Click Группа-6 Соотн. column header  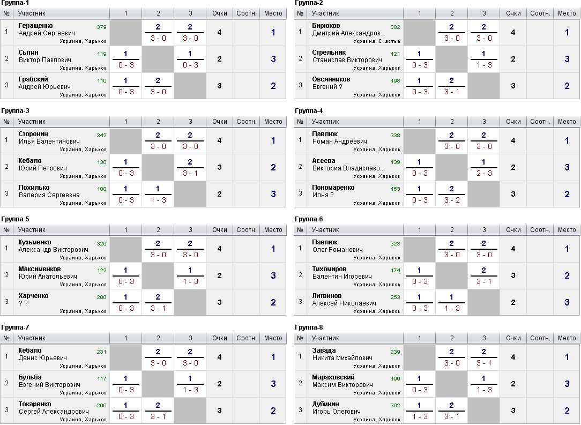tap(540, 230)
